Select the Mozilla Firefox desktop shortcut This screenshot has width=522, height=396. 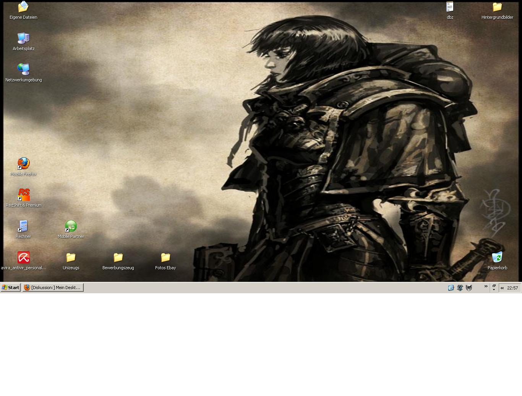(23, 163)
